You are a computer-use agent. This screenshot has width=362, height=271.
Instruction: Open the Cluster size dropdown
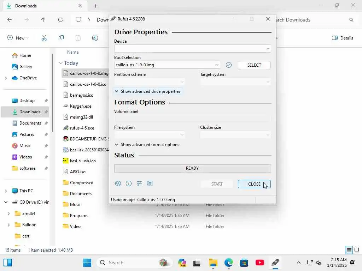[235, 135]
